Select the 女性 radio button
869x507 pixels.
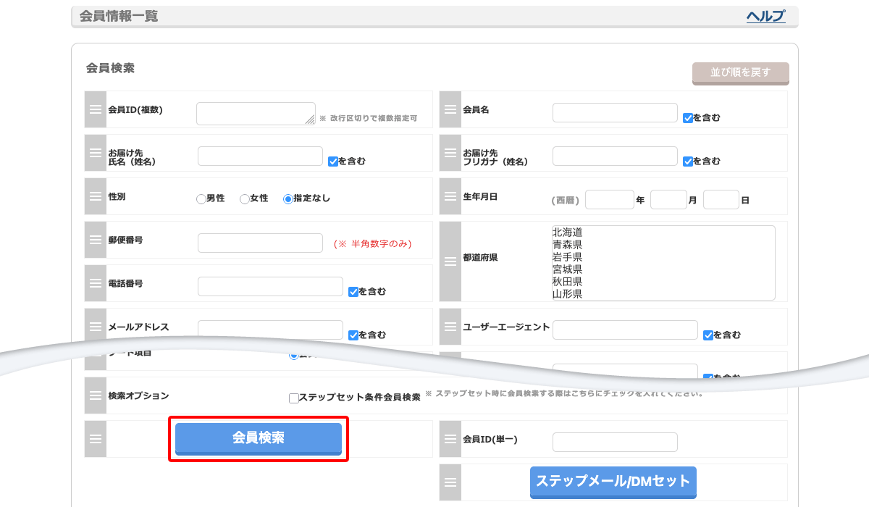tap(245, 199)
